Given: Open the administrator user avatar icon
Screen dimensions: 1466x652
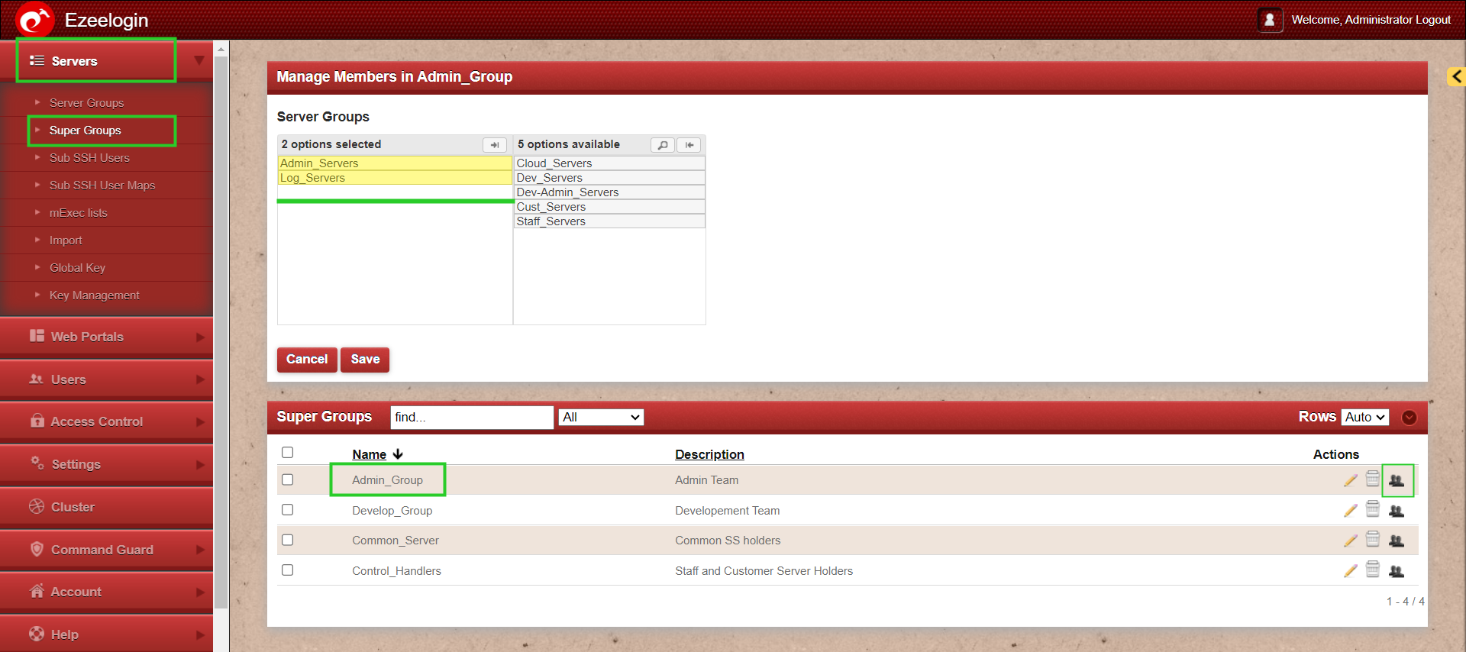Looking at the screenshot, I should tap(1269, 20).
